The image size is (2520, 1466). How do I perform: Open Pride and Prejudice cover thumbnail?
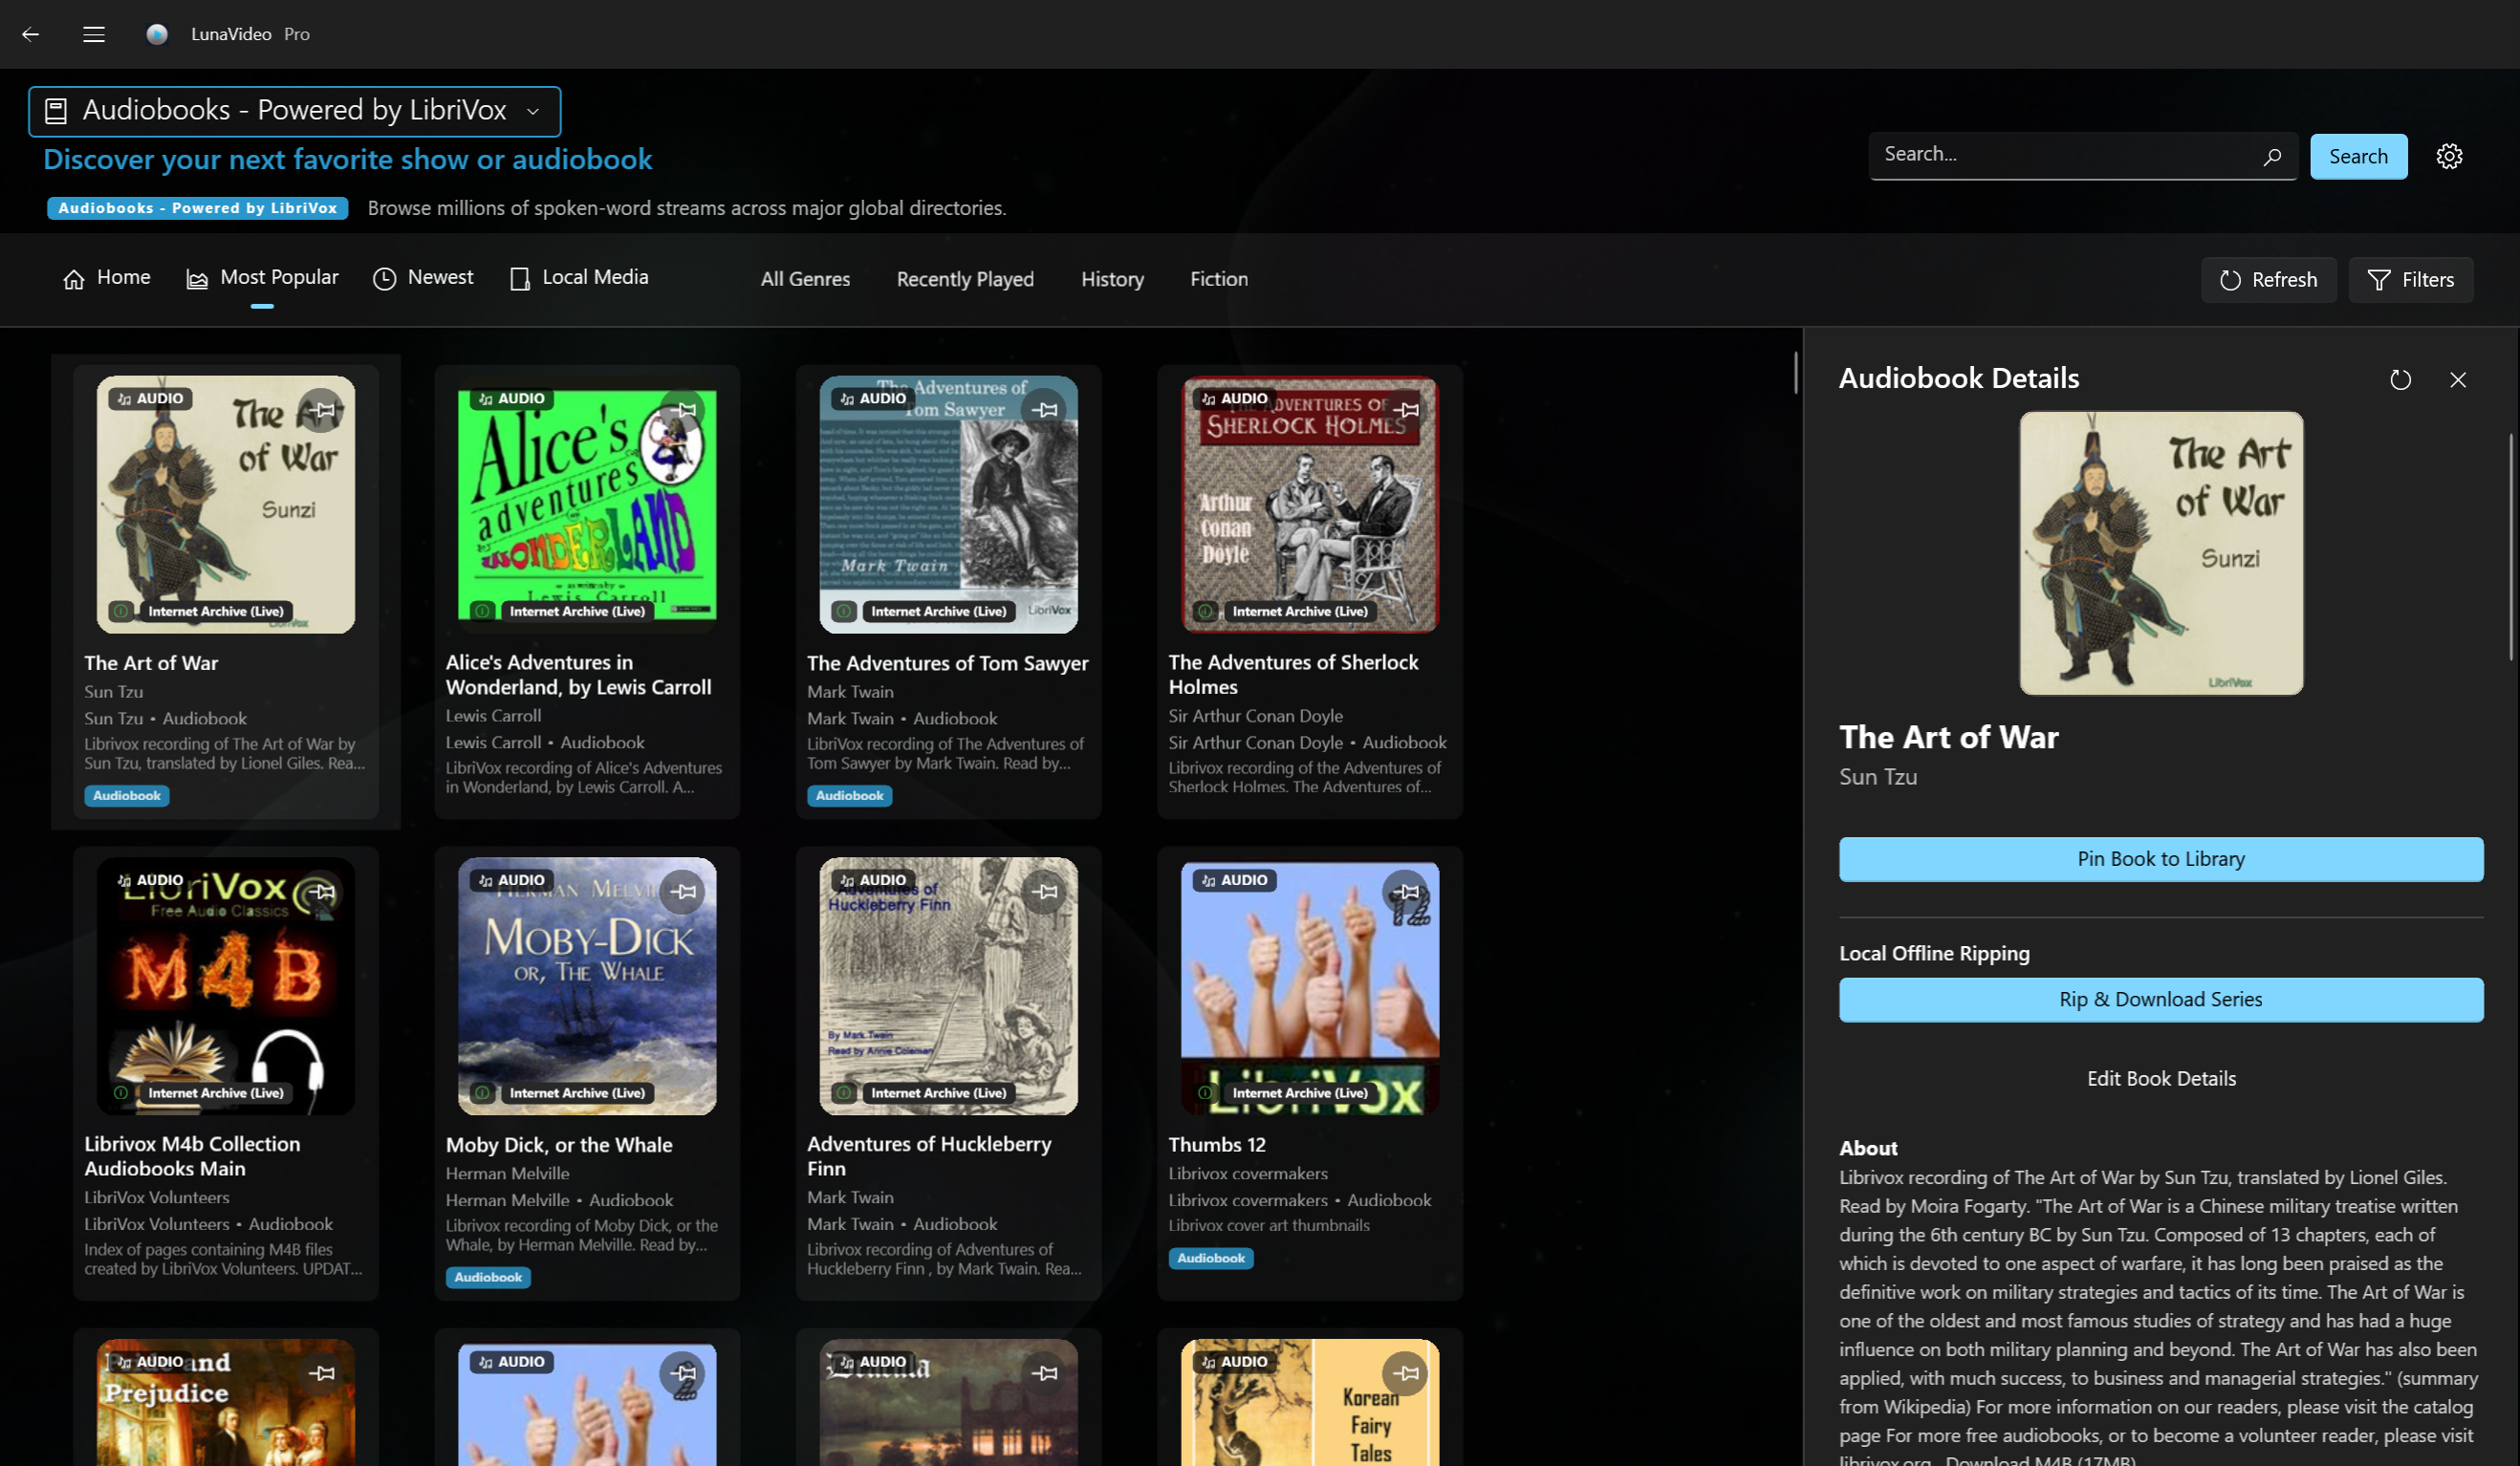(x=226, y=1402)
